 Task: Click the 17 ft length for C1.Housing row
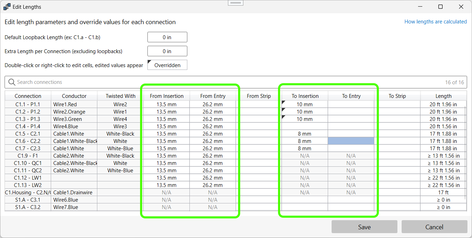tap(443, 192)
